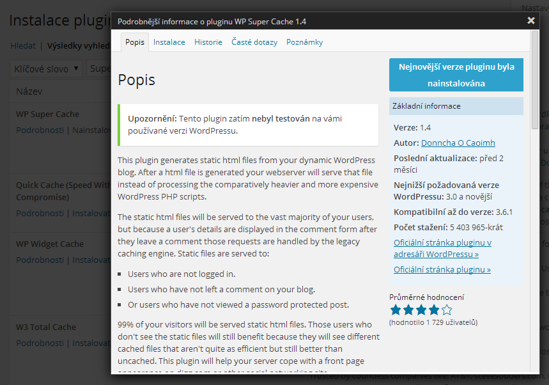The width and height of the screenshot is (549, 385).
Task: Click the 'Nejnovější verze pluginu byla nainstalována' button
Action: [456, 75]
